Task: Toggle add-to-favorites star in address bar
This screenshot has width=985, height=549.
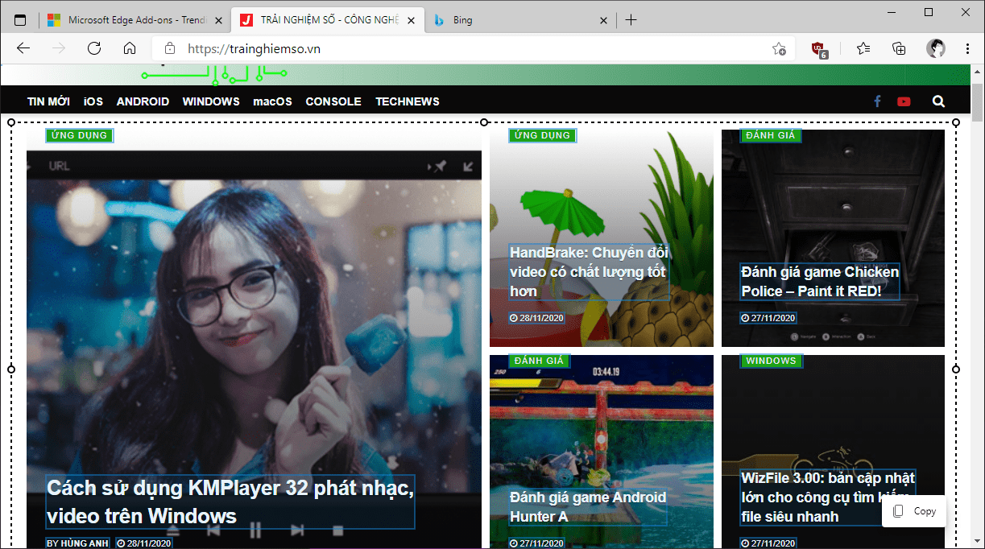Action: (779, 48)
